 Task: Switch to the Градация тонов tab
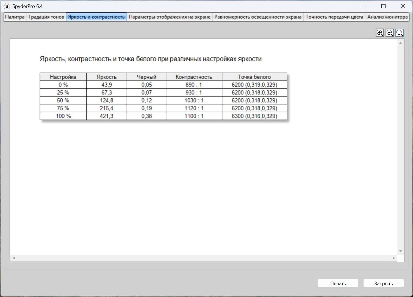coord(46,17)
